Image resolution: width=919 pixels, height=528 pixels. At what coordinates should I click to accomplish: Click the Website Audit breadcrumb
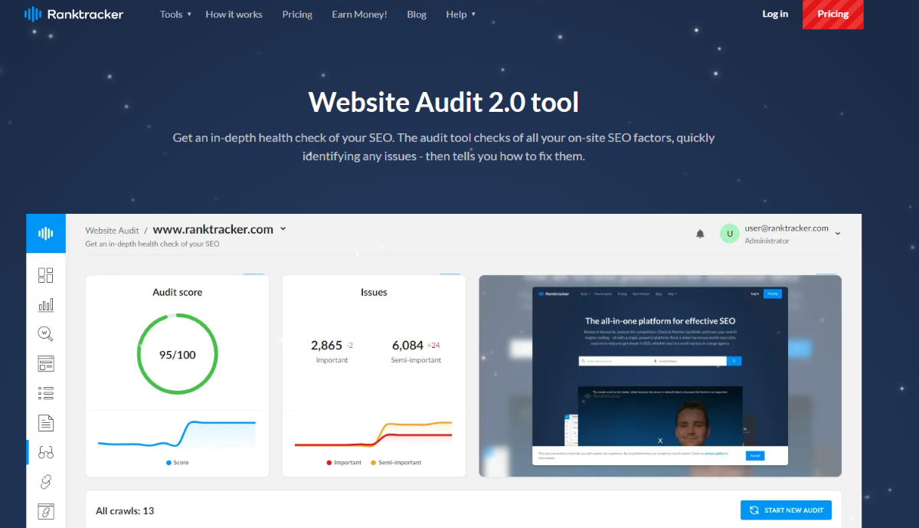[x=112, y=230]
